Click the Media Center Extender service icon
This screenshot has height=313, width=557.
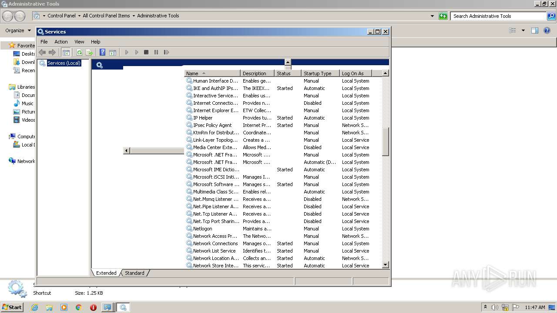189,147
